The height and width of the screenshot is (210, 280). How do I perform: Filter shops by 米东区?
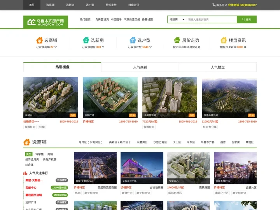click(191, 142)
